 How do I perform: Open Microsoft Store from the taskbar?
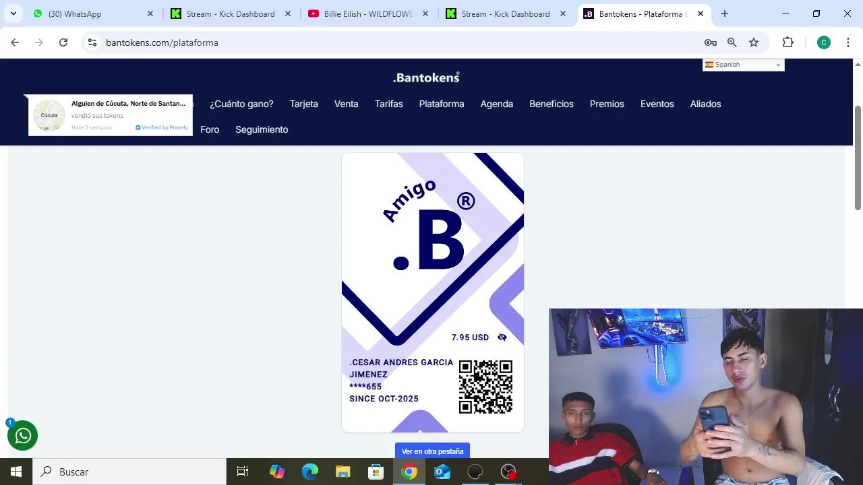376,472
